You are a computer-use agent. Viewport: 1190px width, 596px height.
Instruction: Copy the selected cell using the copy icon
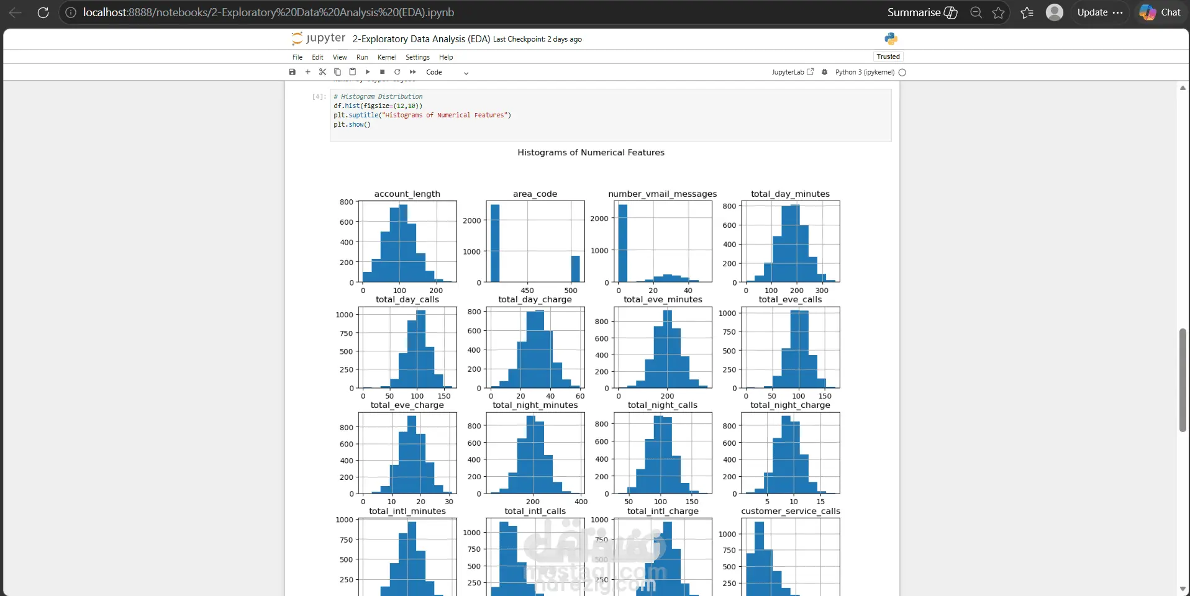pyautogui.click(x=337, y=72)
